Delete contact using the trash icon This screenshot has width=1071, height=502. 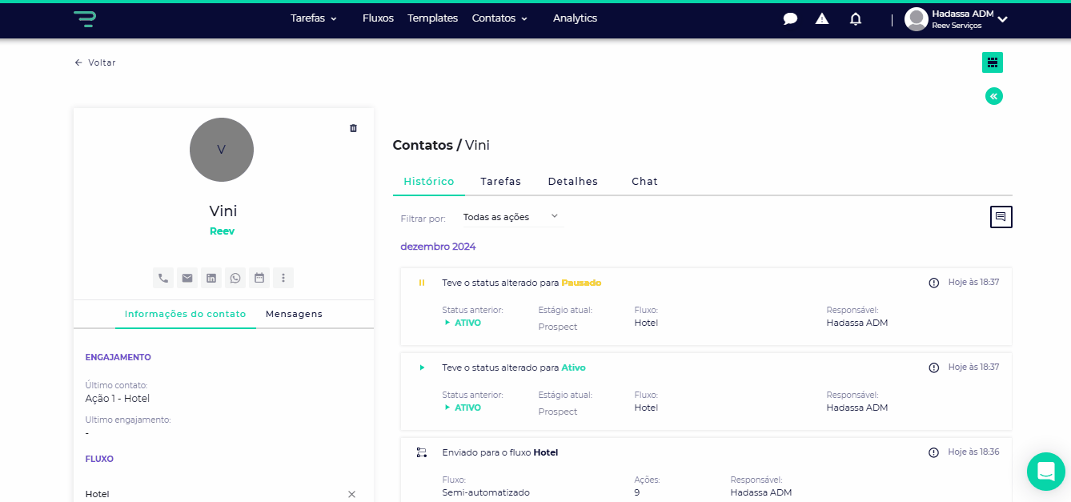tap(353, 128)
